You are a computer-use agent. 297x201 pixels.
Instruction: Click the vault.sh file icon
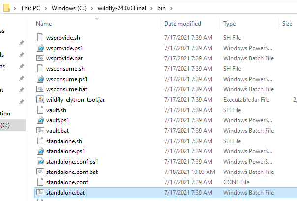coord(40,110)
